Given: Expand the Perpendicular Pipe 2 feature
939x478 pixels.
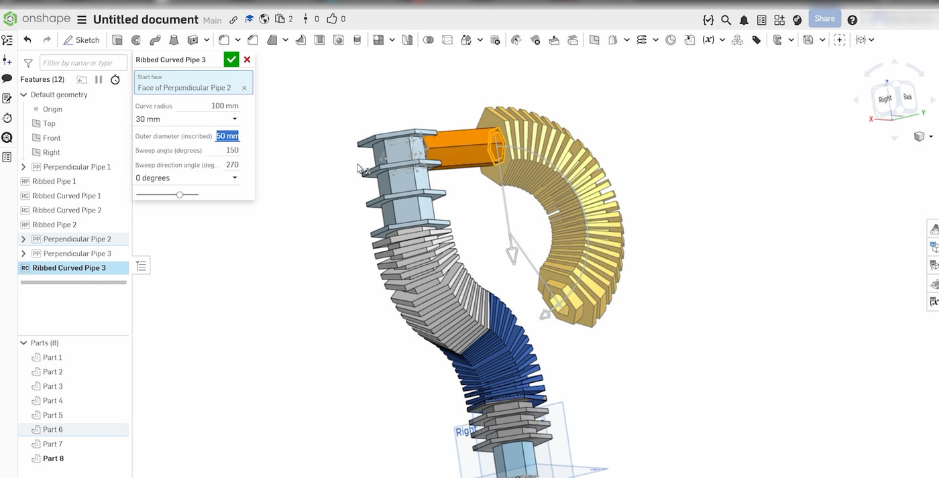Looking at the screenshot, I should [x=23, y=239].
